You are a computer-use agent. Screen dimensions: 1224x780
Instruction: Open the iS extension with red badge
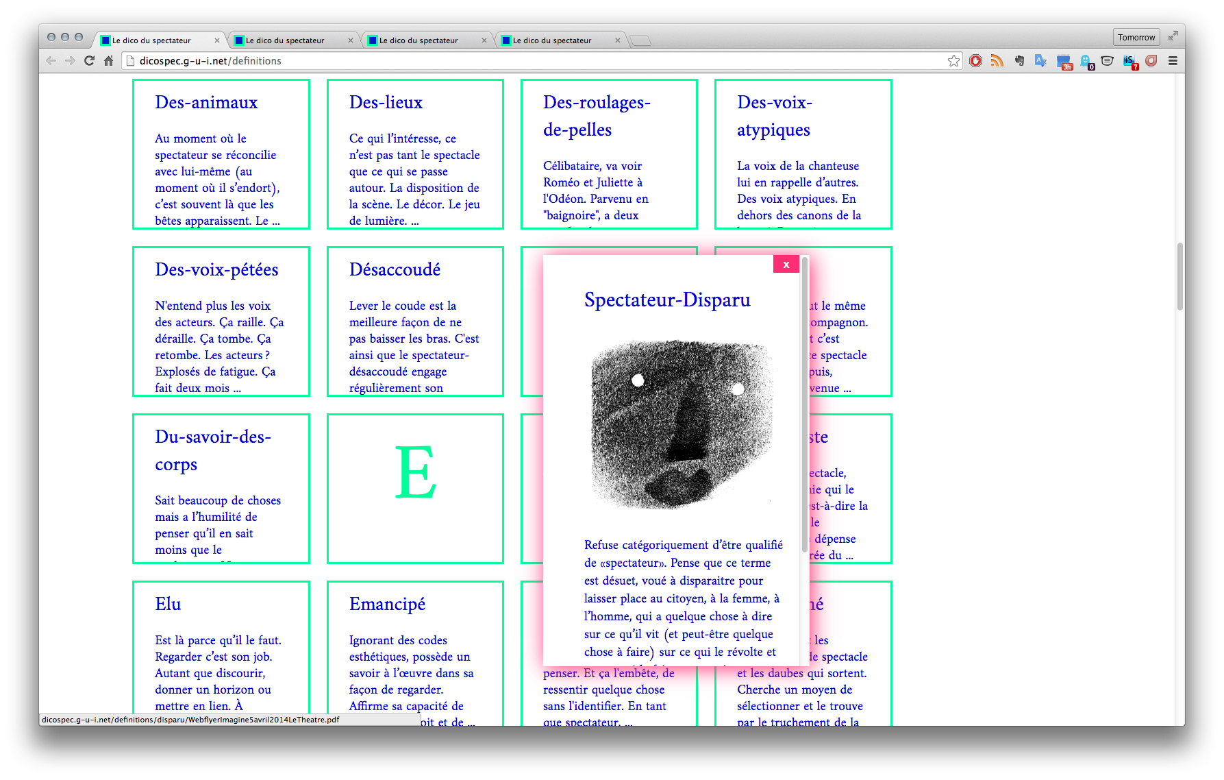pyautogui.click(x=1130, y=62)
